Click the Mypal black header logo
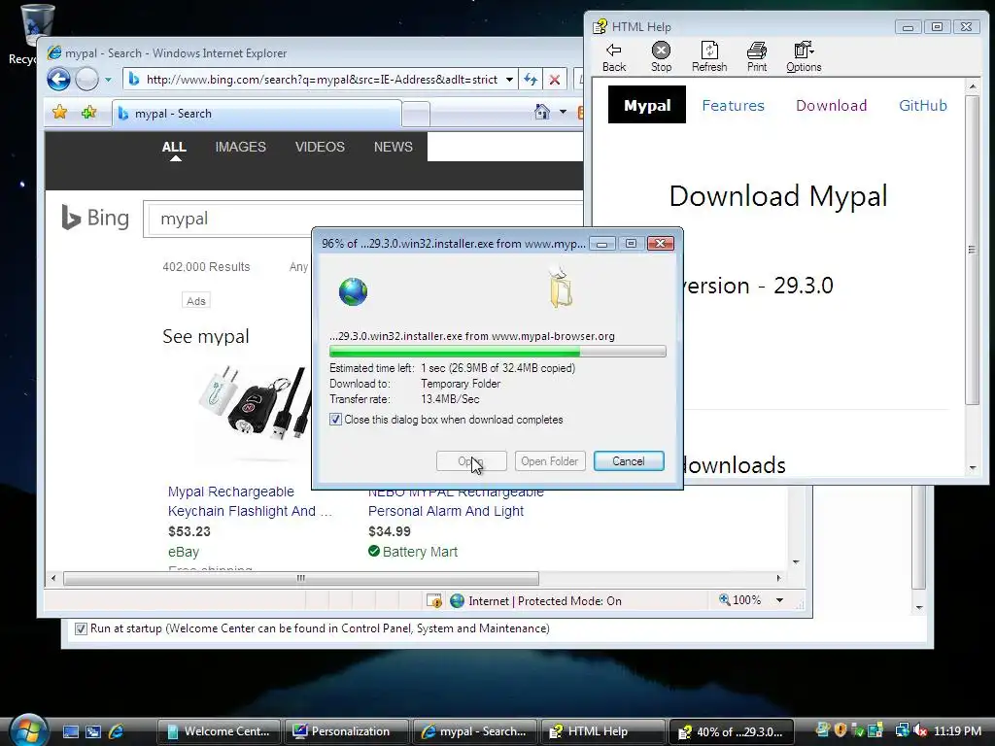Viewport: 995px width, 746px height. (x=646, y=105)
